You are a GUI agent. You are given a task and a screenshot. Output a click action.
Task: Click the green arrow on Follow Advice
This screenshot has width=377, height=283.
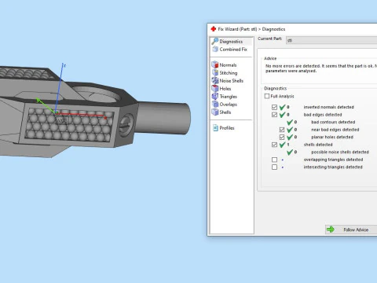pos(331,230)
